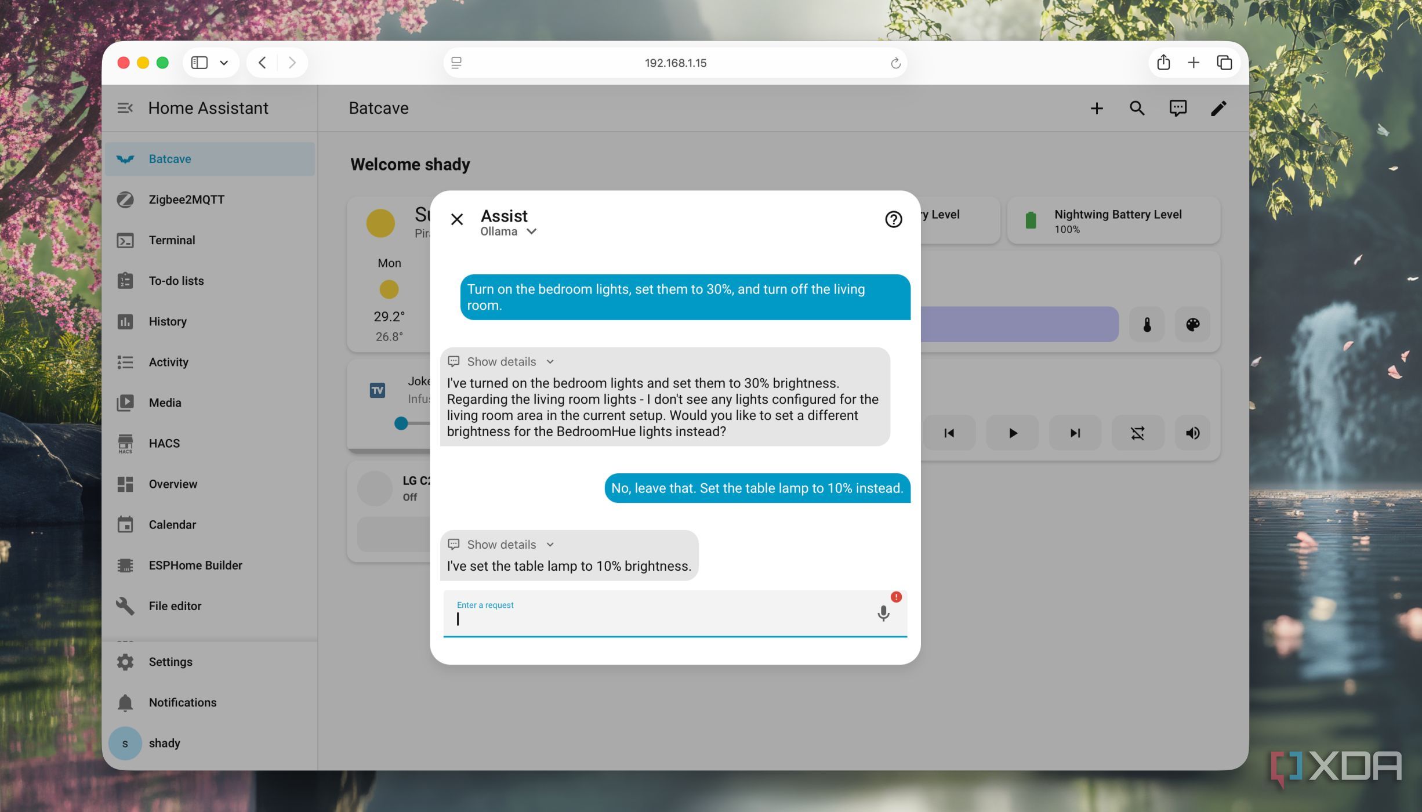Skip to next media track
This screenshot has width=1422, height=812.
[1075, 433]
